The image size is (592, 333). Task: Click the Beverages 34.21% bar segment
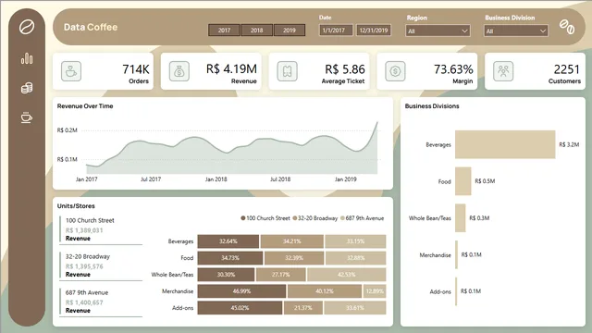292,241
